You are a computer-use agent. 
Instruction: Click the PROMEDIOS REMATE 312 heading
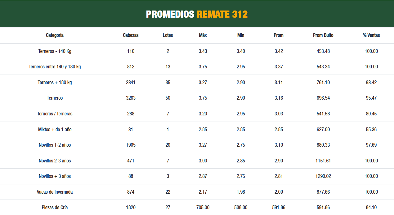tap(197, 14)
